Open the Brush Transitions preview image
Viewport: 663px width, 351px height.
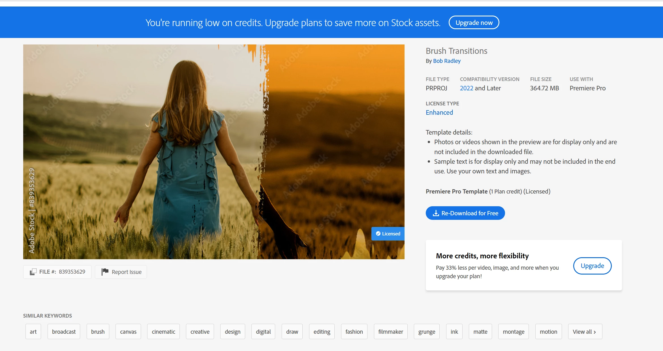pyautogui.click(x=214, y=152)
